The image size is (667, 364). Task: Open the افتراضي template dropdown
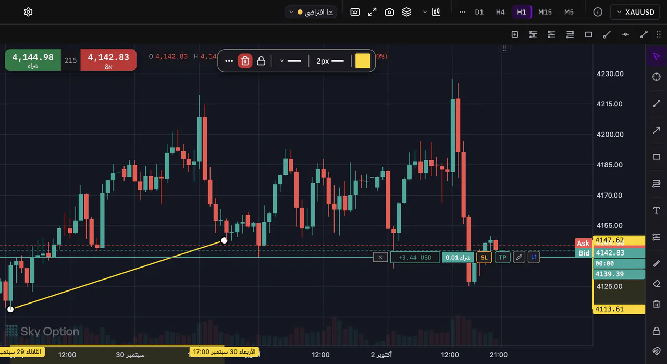point(311,12)
